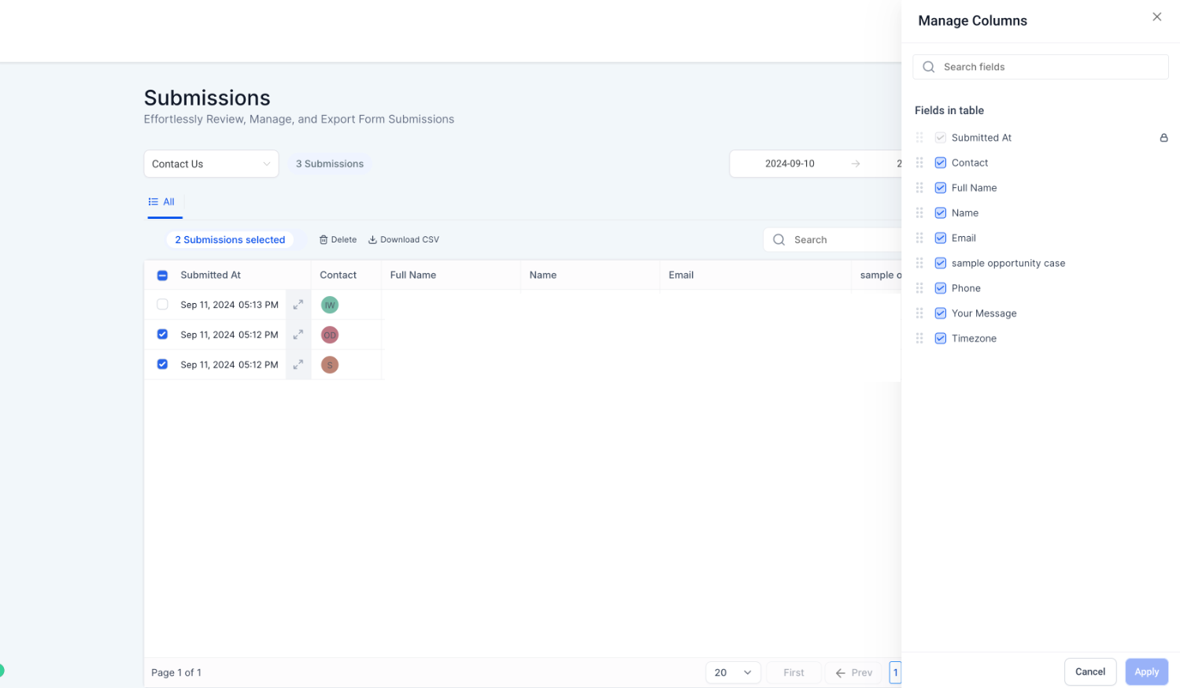Viewport: 1180px width, 688px height.
Task: Close the Manage Columns panel
Action: click(x=1156, y=17)
